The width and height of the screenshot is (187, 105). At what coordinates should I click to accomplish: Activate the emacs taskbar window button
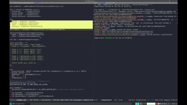[21, 104]
